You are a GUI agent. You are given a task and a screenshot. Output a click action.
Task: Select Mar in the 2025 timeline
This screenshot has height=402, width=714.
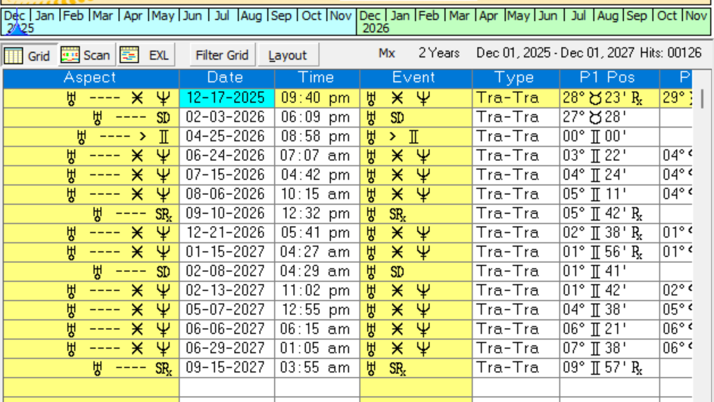coord(103,16)
